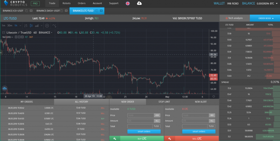Screen dimensions: 280x141
Task: Open Vol indicator settings gear
Action: tap(19, 37)
